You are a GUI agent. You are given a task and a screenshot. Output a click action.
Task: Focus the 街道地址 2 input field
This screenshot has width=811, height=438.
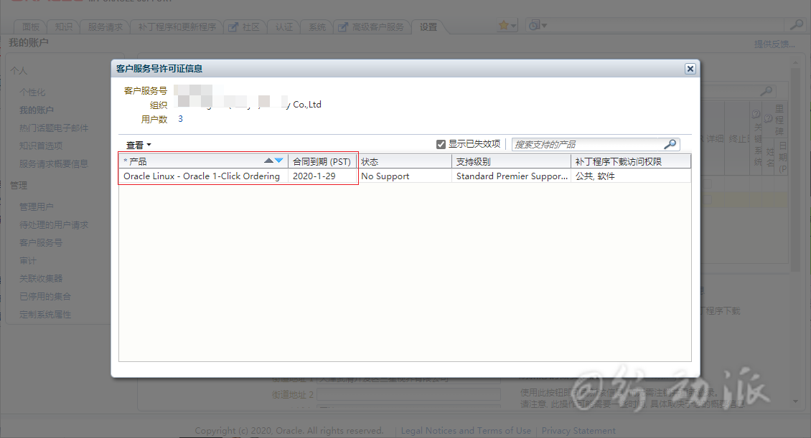[x=408, y=394]
